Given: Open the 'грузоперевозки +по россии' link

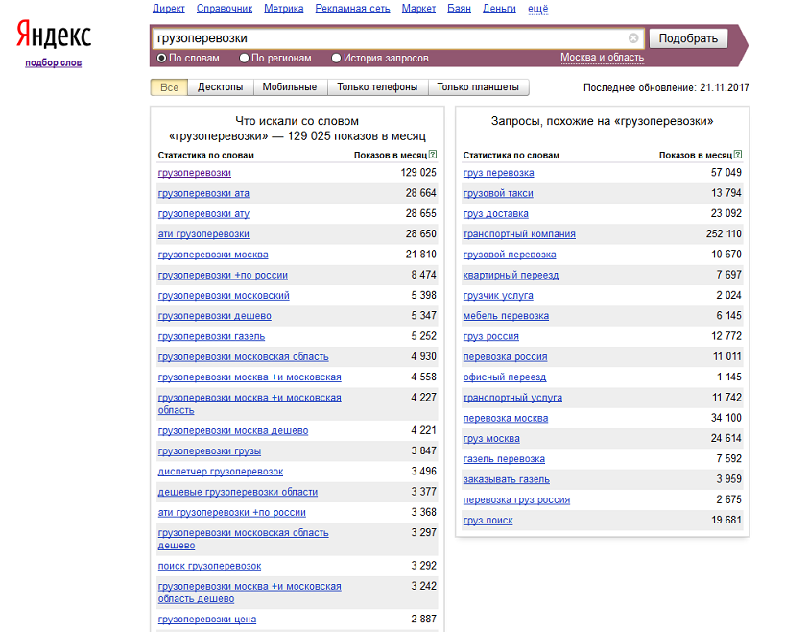Looking at the screenshot, I should [223, 275].
